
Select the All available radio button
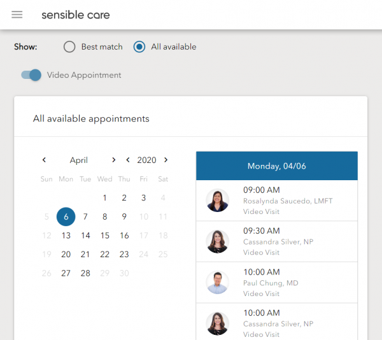139,46
